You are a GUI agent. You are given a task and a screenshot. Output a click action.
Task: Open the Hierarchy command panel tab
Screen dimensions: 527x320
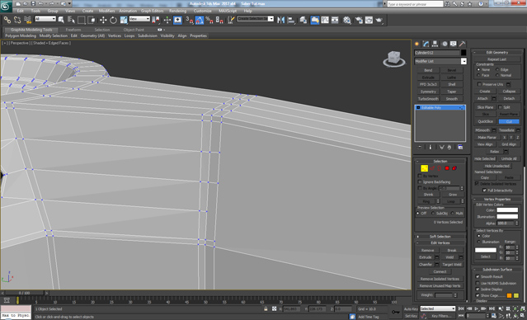pos(435,44)
